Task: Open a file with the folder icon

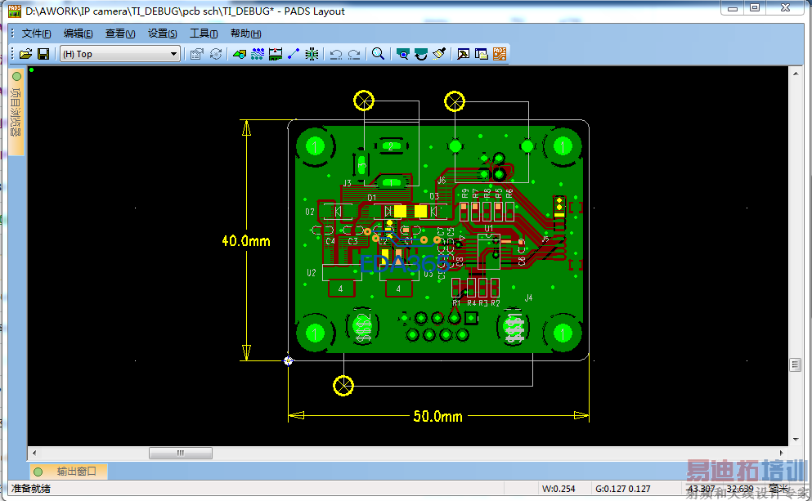Action: [25, 54]
